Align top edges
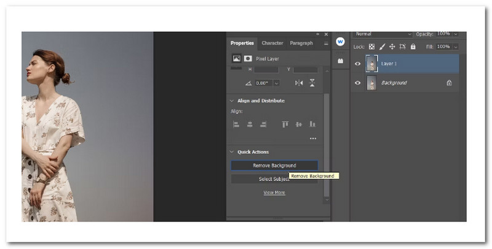 285,124
